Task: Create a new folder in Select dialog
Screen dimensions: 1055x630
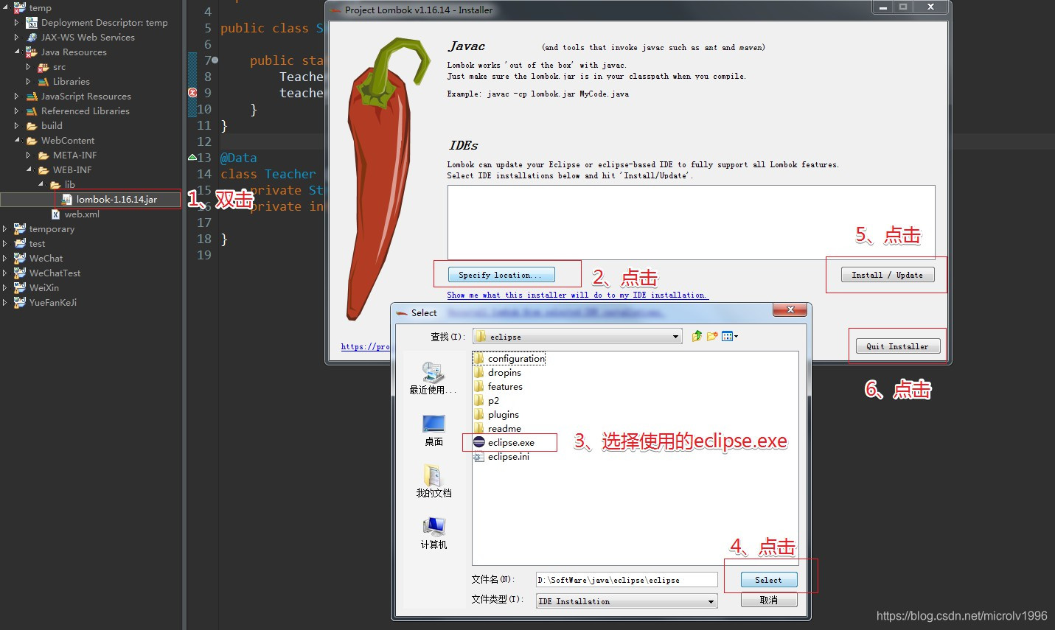Action: pyautogui.click(x=712, y=337)
